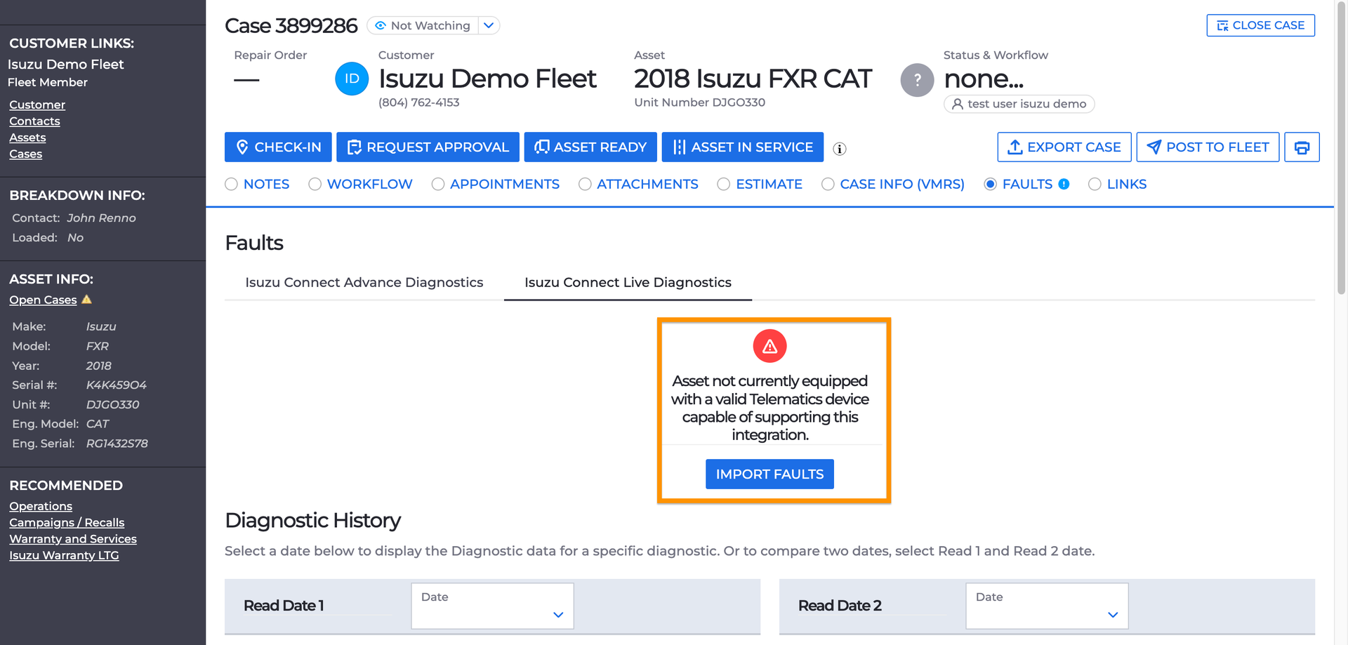The width and height of the screenshot is (1348, 645).
Task: Click the info icon beside Asset In Service
Action: (x=840, y=149)
